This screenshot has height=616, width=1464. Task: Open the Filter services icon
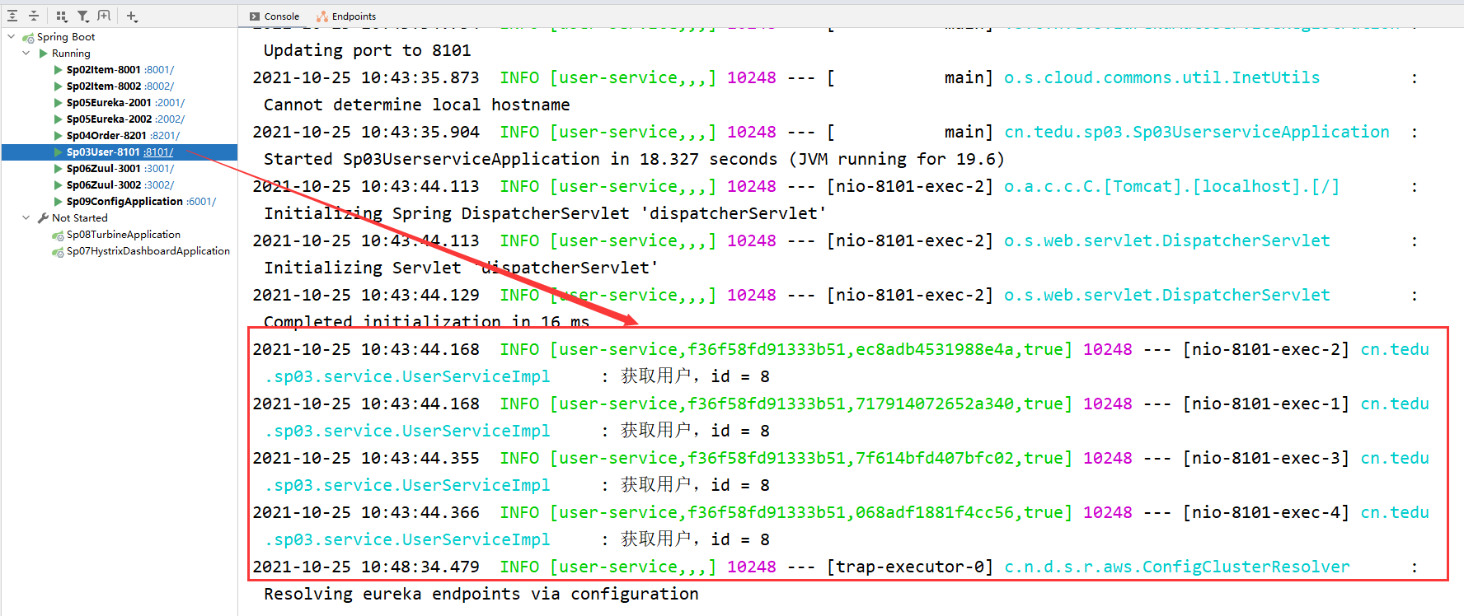83,16
